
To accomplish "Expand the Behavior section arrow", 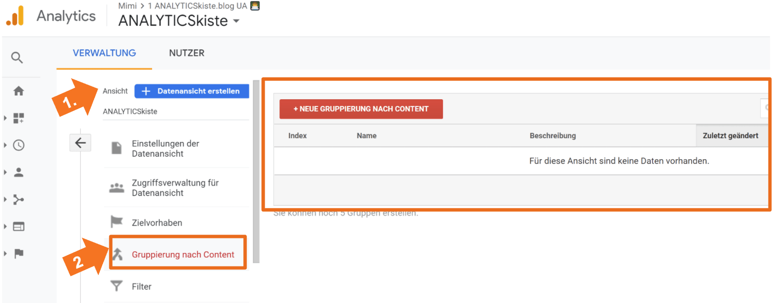I will point(5,227).
